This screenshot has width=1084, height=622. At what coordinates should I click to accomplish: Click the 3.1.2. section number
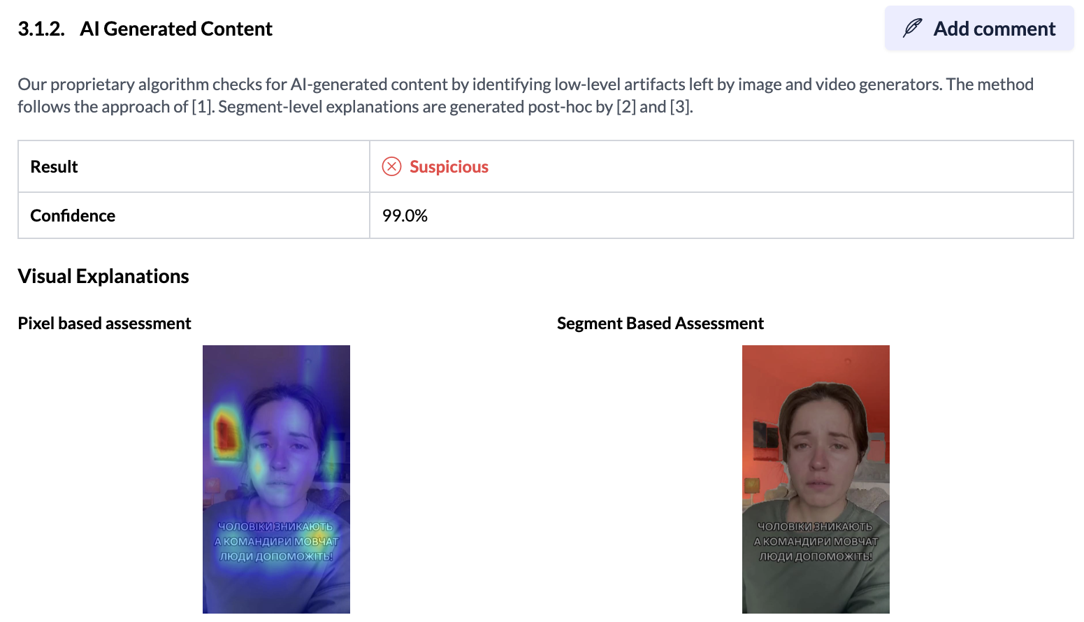click(x=41, y=29)
